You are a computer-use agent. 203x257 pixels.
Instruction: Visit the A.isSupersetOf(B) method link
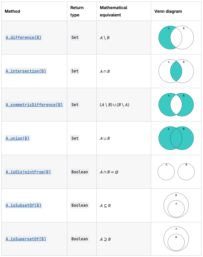pos(26,239)
